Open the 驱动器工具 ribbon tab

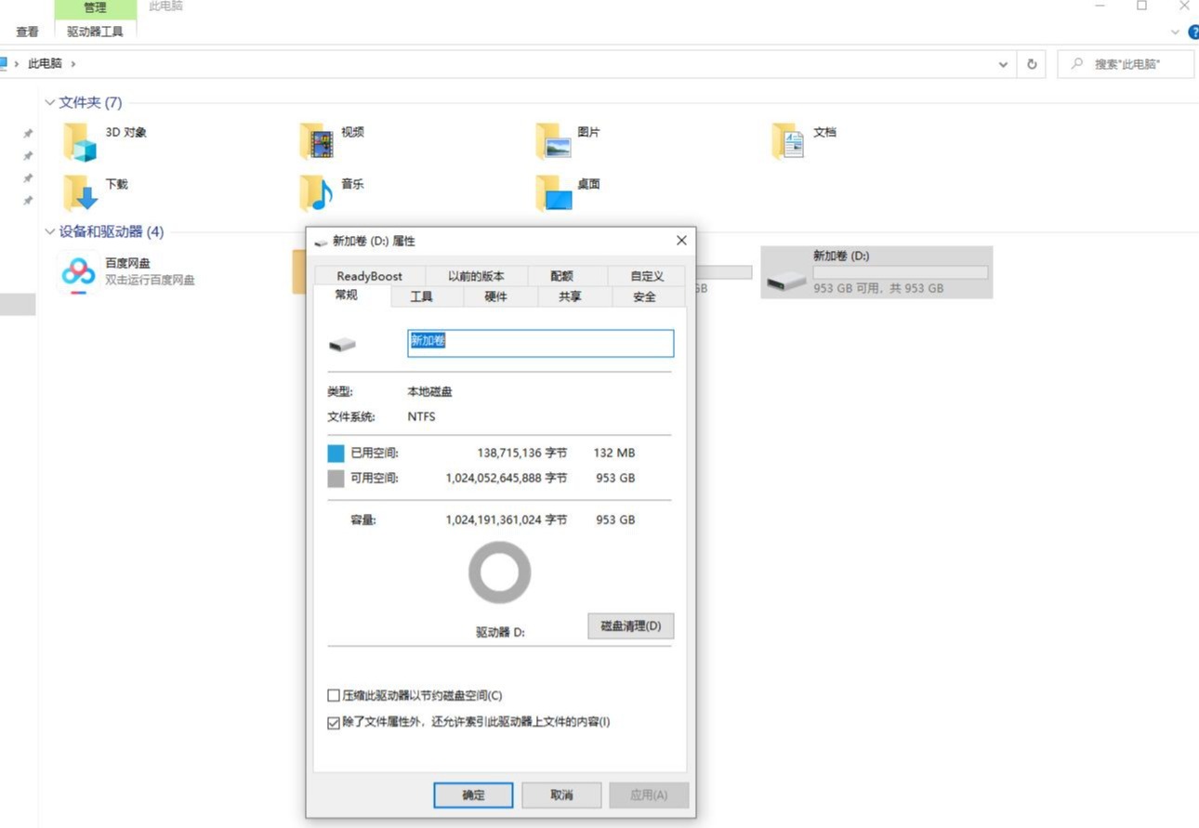click(94, 30)
